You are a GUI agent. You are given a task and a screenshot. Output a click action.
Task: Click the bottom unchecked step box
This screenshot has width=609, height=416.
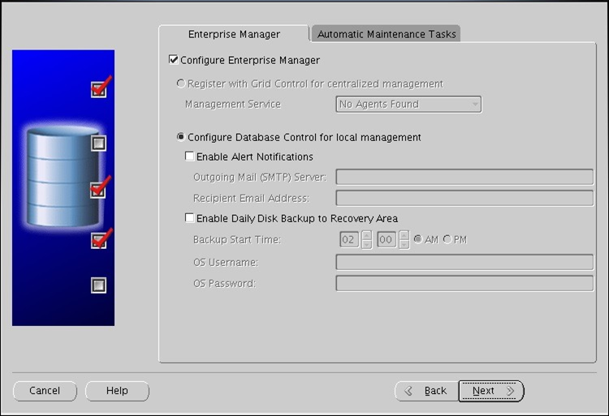[x=98, y=285]
